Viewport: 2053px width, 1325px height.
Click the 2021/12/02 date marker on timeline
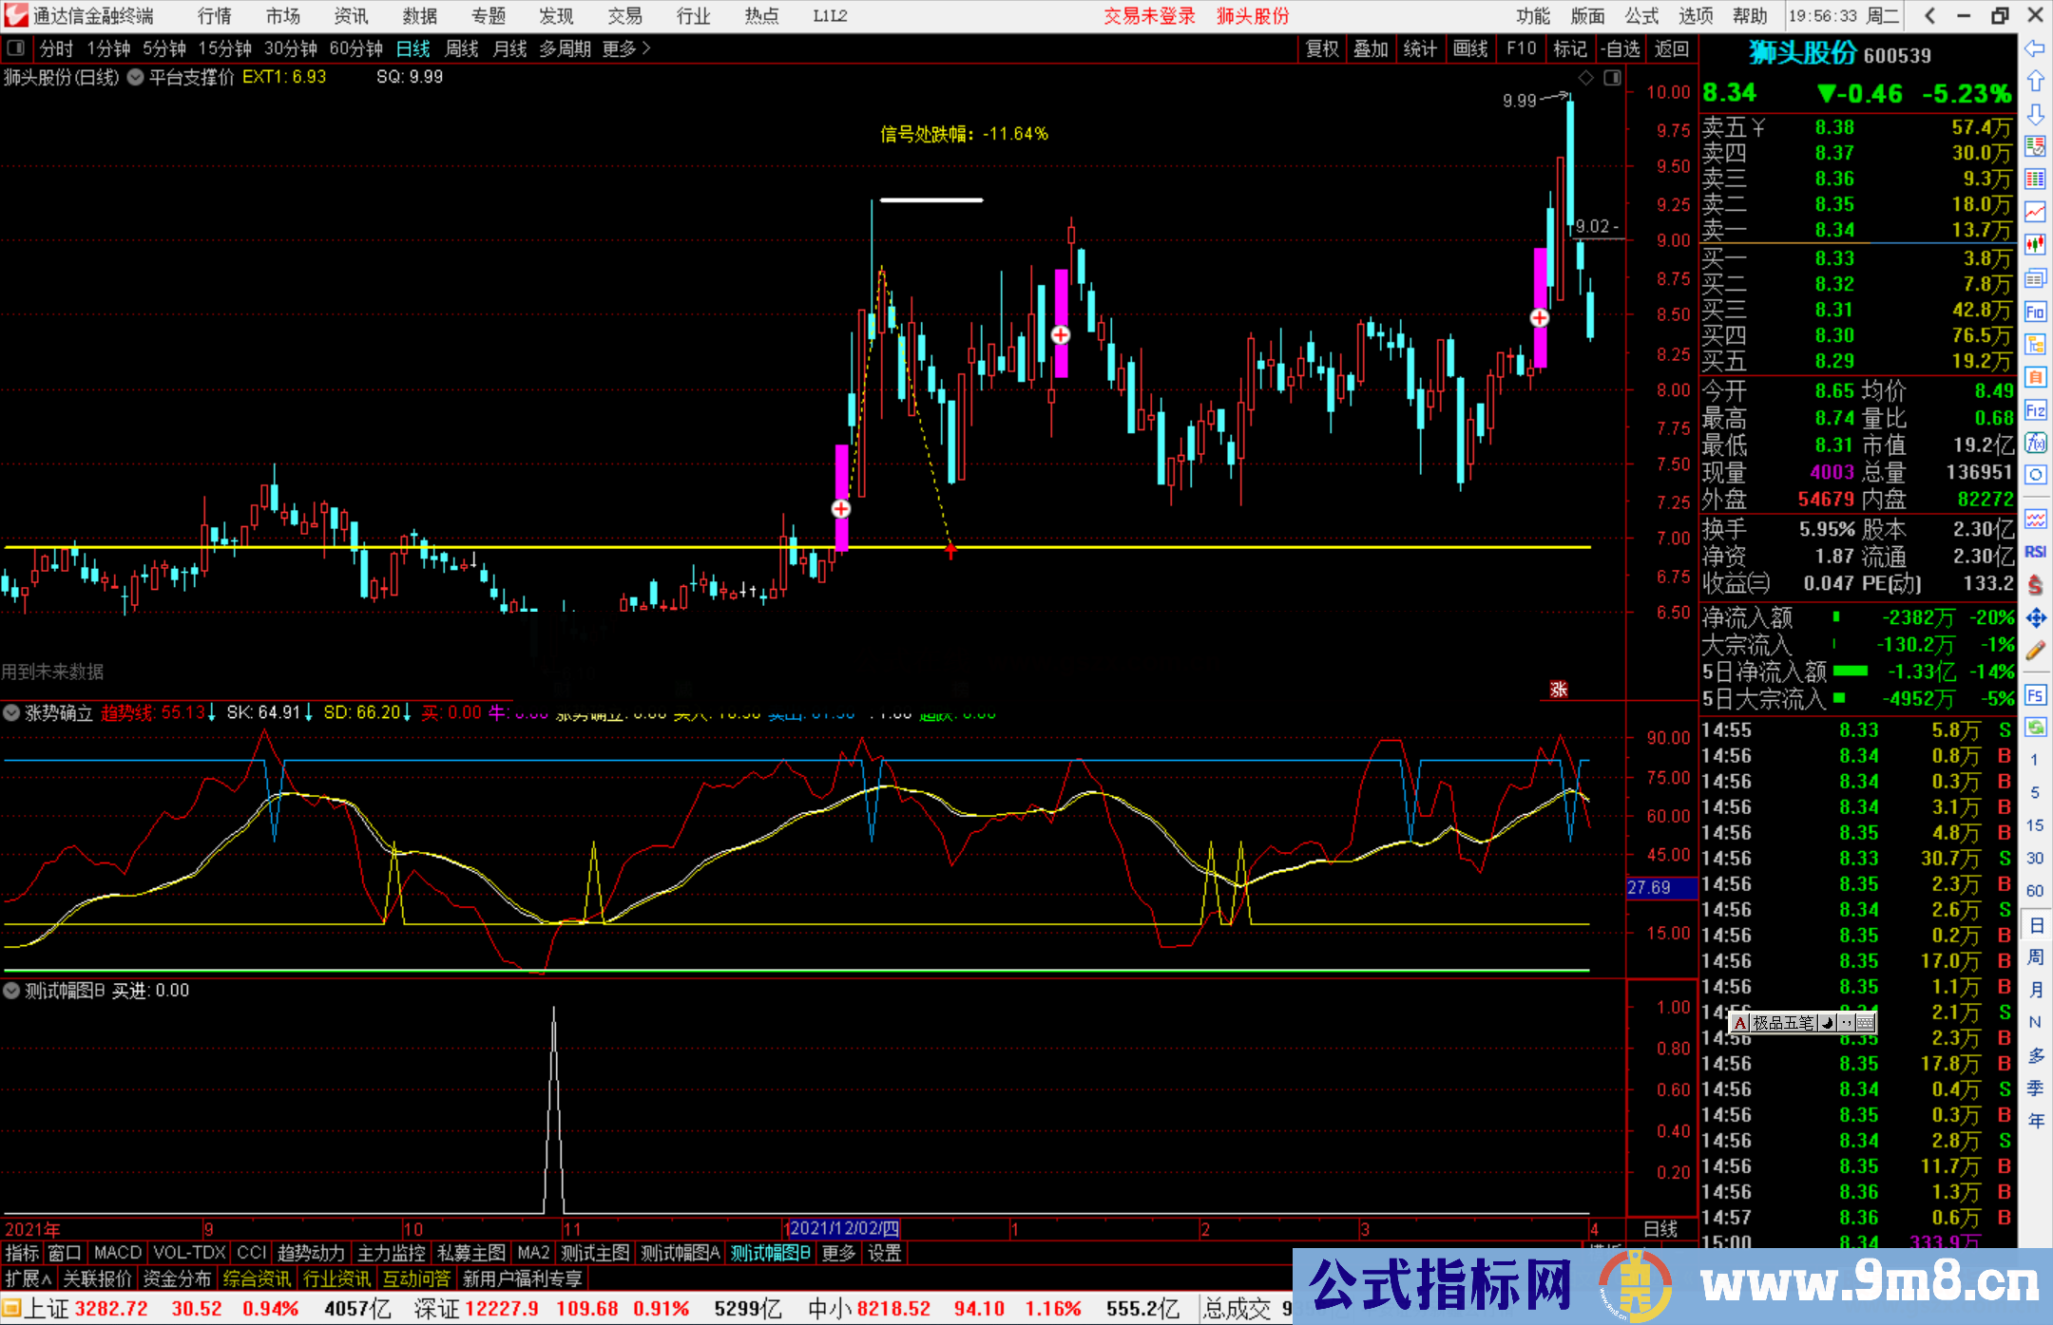[844, 1228]
